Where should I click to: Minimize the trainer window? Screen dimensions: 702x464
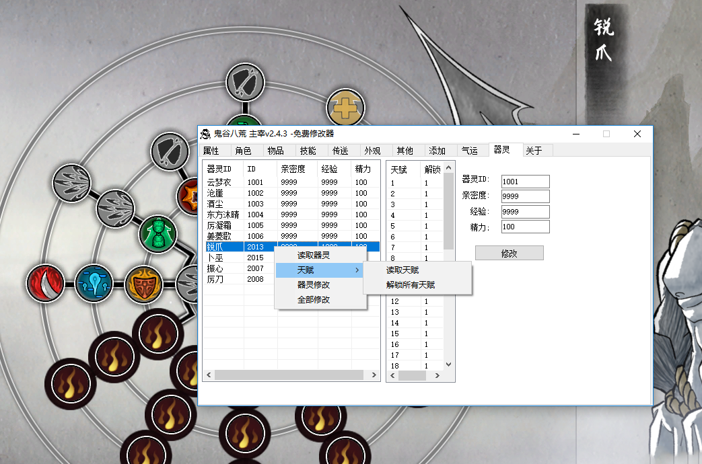click(576, 134)
